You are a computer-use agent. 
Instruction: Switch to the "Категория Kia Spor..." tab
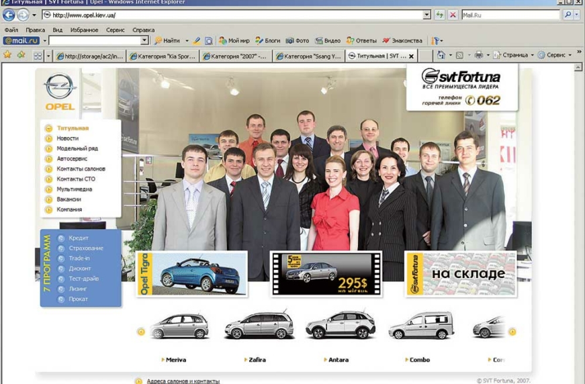165,56
